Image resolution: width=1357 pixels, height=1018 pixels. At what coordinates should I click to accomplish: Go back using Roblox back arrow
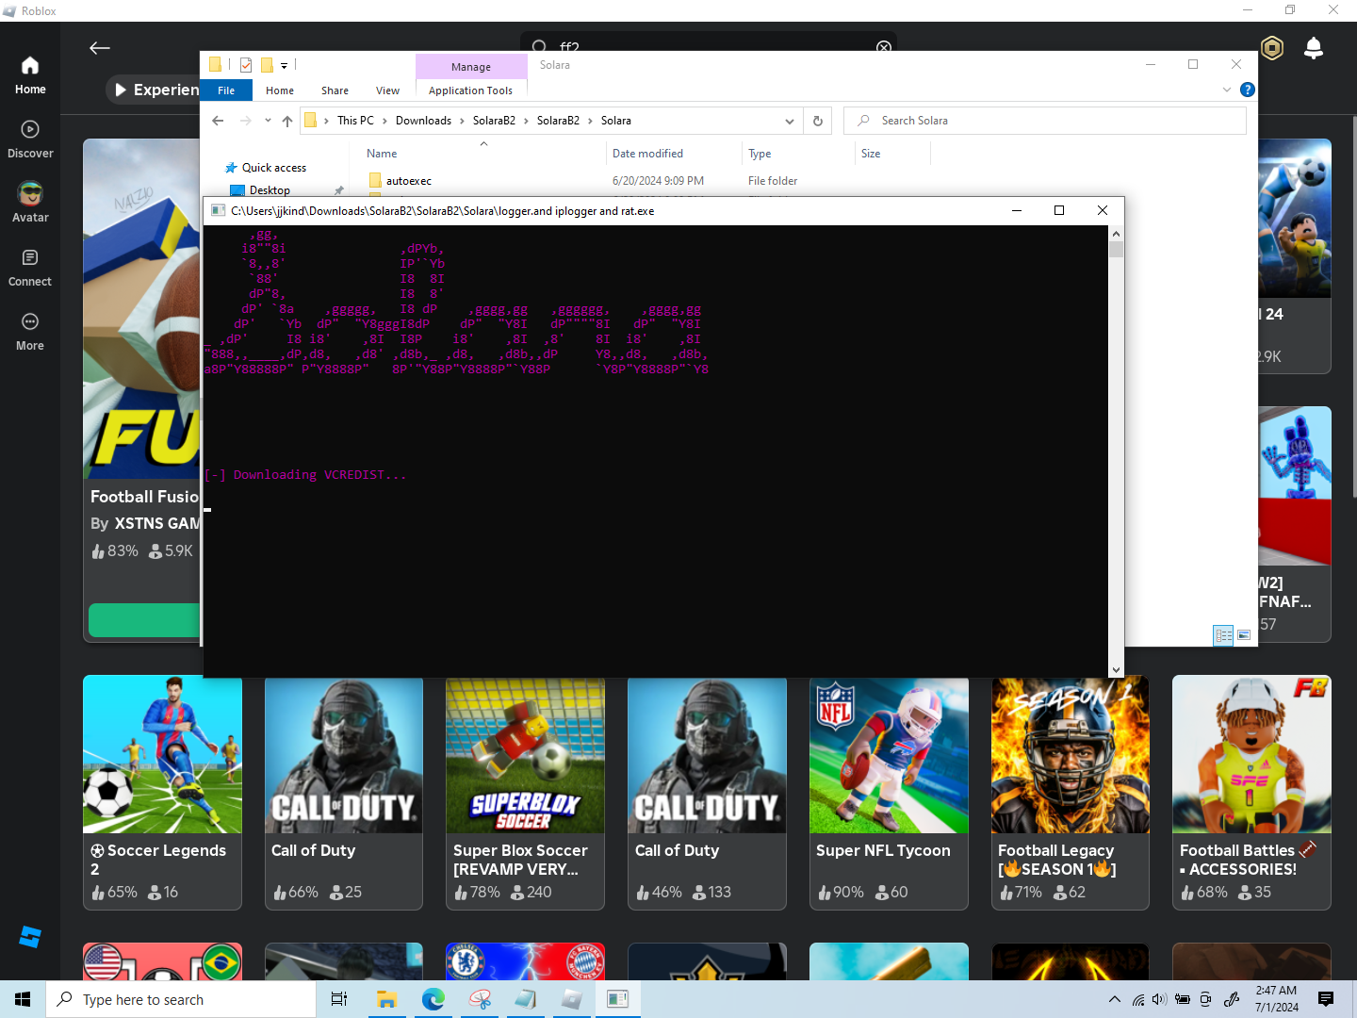[100, 48]
